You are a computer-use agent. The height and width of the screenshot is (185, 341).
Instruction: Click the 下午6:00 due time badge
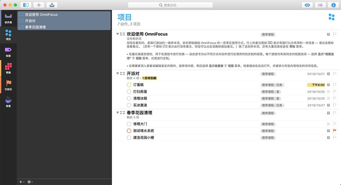pyautogui.click(x=316, y=85)
